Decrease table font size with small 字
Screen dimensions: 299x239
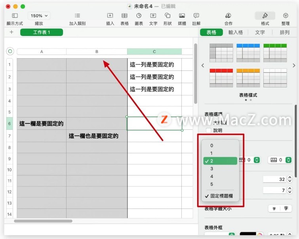pyautogui.click(x=274, y=209)
